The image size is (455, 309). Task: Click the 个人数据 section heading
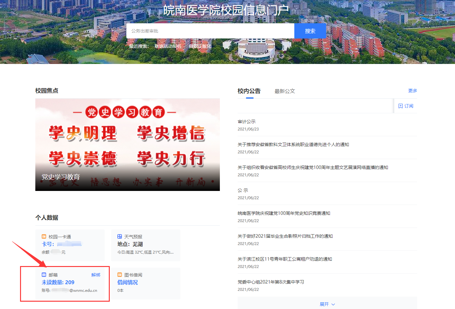(x=47, y=218)
